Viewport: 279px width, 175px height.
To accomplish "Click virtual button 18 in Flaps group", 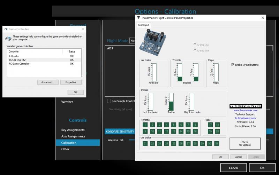I will coord(217,125).
